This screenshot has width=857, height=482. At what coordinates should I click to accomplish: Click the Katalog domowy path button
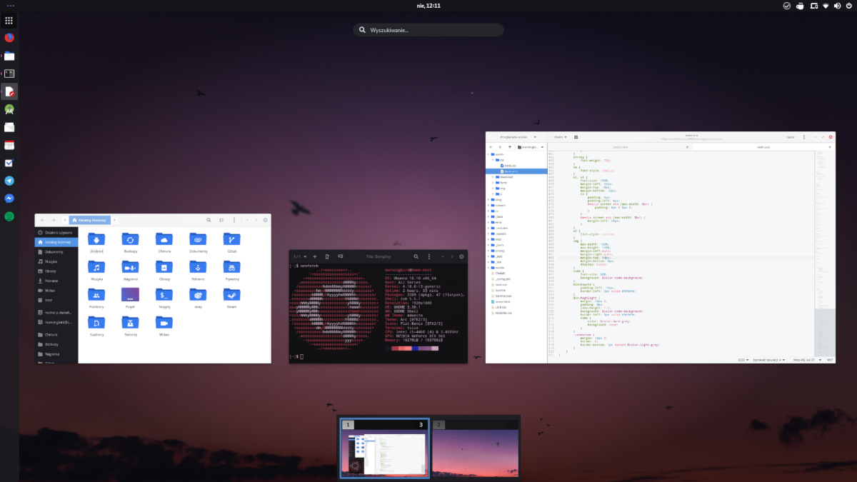click(89, 221)
